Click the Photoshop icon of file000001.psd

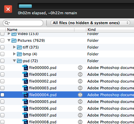(25, 74)
